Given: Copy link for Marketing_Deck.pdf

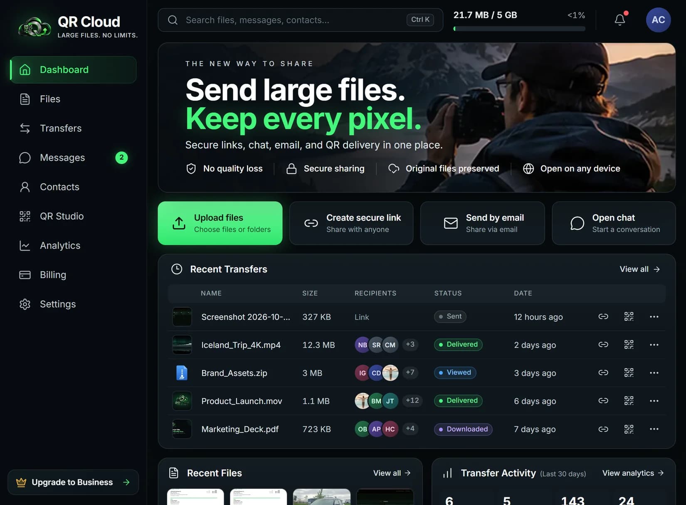Looking at the screenshot, I should 603,429.
